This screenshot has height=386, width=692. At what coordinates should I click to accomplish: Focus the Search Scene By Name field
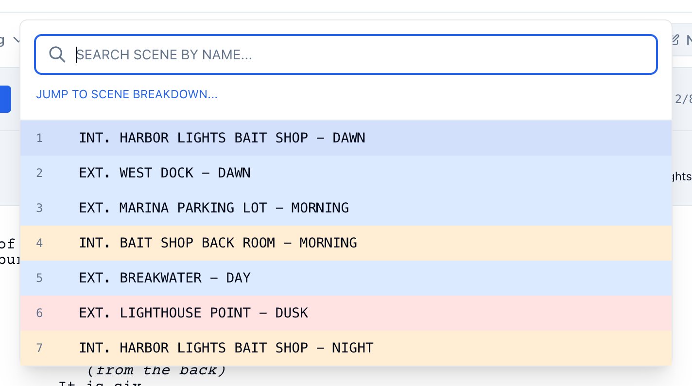click(346, 54)
